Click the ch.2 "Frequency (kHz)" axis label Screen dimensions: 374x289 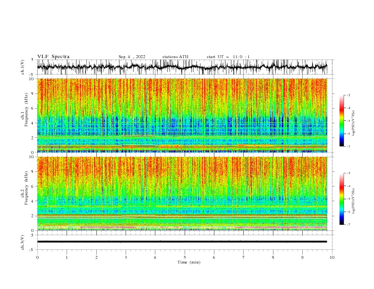tap(26, 188)
